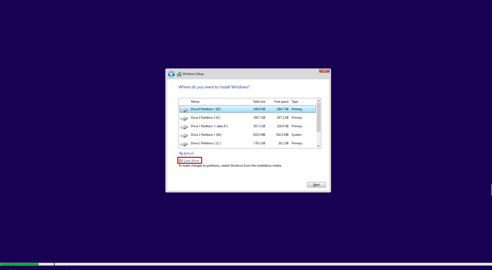Click drive icon for Drive 2 Partition 1
Screen dimensions: 492x270
(184, 136)
